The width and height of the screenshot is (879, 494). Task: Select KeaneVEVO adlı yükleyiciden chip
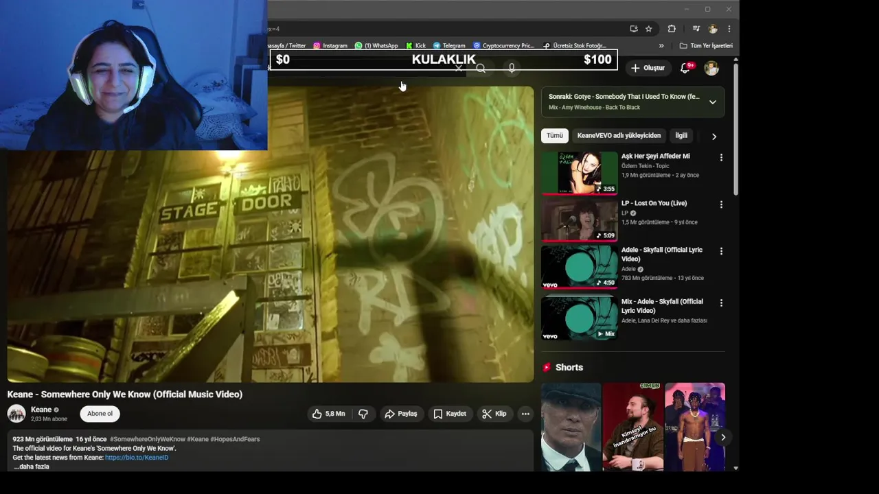[619, 136]
